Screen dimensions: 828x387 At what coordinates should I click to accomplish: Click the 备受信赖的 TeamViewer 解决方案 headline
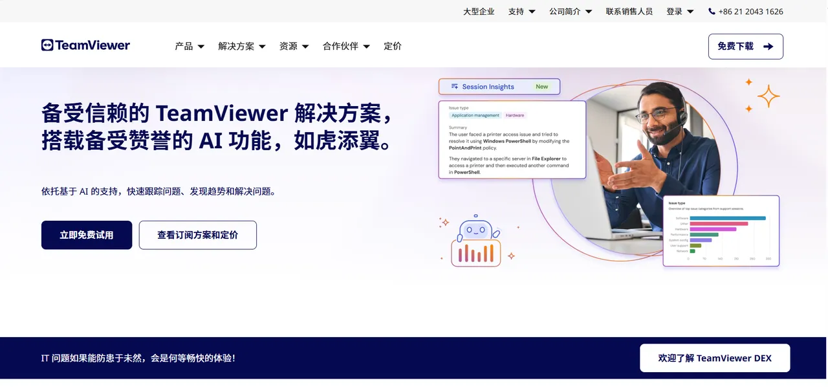pos(217,126)
